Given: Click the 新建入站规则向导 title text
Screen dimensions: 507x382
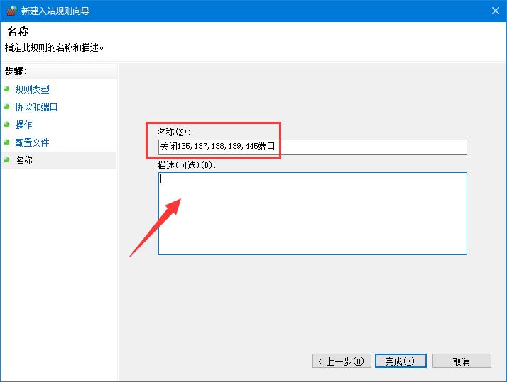Looking at the screenshot, I should coord(55,11).
